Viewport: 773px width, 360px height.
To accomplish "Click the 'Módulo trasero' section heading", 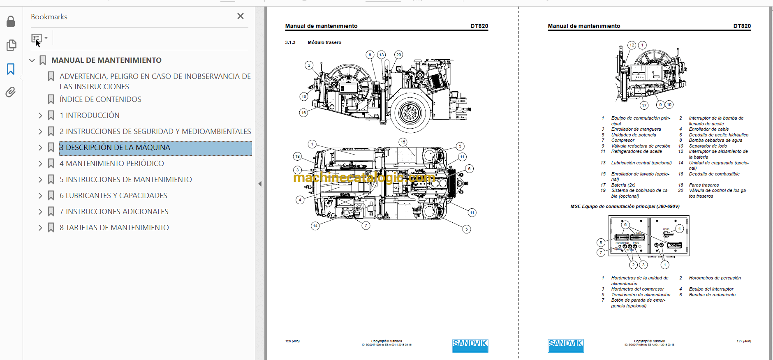I will 324,42.
